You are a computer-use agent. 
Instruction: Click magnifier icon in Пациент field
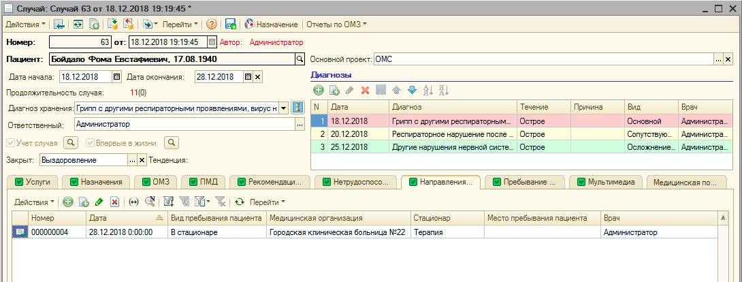298,59
